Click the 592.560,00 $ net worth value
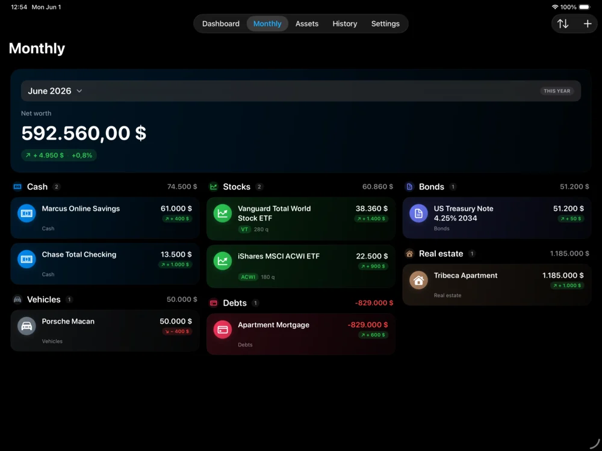Viewport: 602px width, 451px height. (x=84, y=133)
